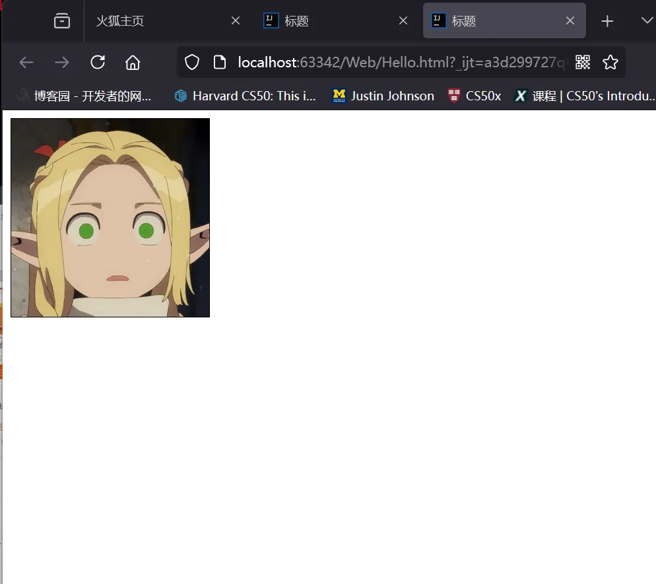Click the Forward navigation arrow
Viewport: 656px width, 584px height.
pyautogui.click(x=62, y=63)
